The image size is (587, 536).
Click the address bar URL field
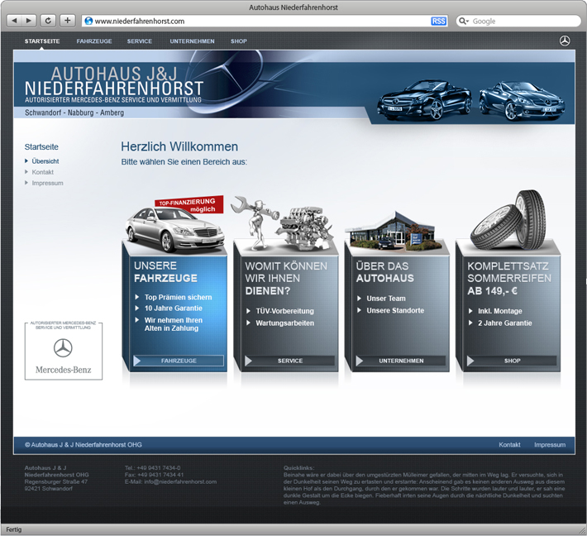pos(265,21)
